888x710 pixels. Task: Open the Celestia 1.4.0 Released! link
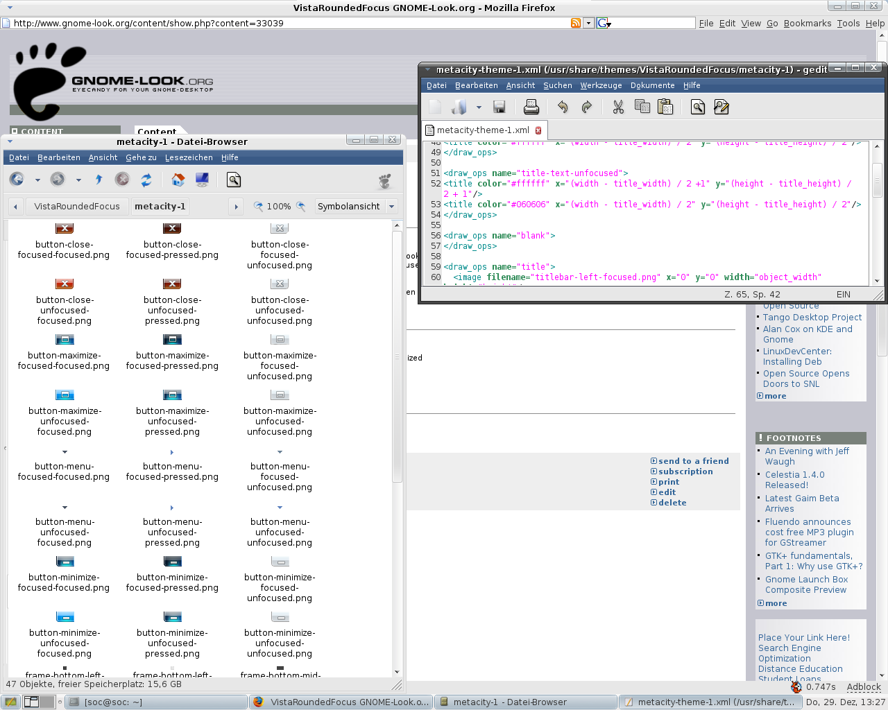[x=795, y=480]
